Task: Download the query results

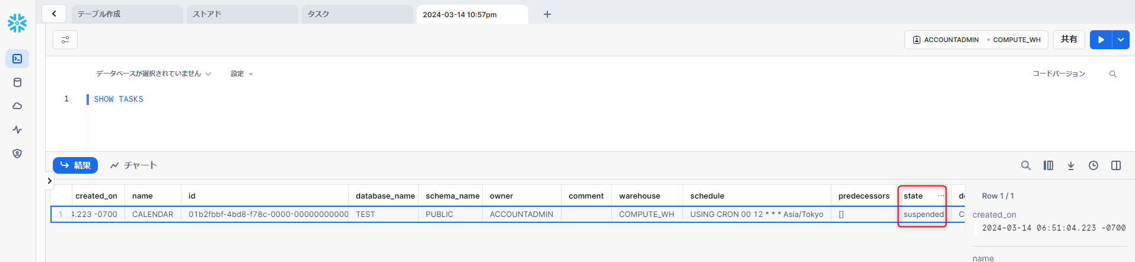Action: tap(1070, 165)
